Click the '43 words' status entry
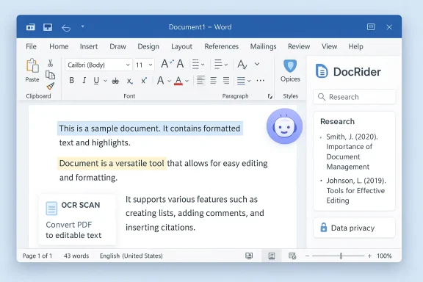The width and height of the screenshot is (423, 282). pyautogui.click(x=76, y=256)
